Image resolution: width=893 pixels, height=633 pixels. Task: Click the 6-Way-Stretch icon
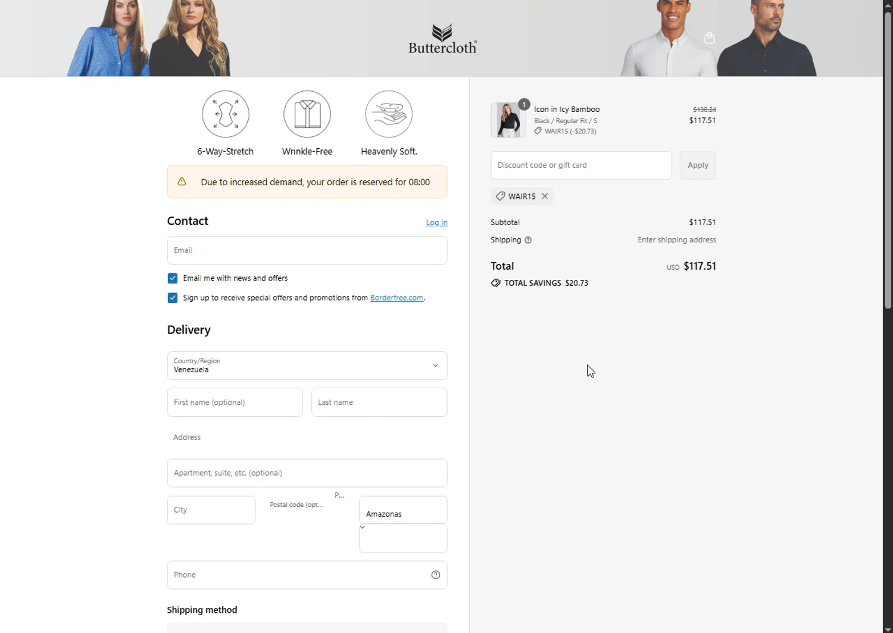pos(225,114)
